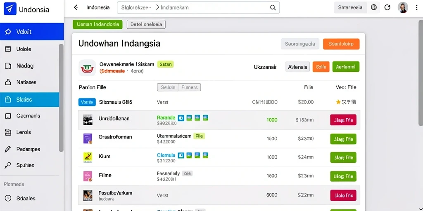This screenshot has height=211, width=423.
Task: Select the Fumers segment toggle
Action: pyautogui.click(x=189, y=87)
